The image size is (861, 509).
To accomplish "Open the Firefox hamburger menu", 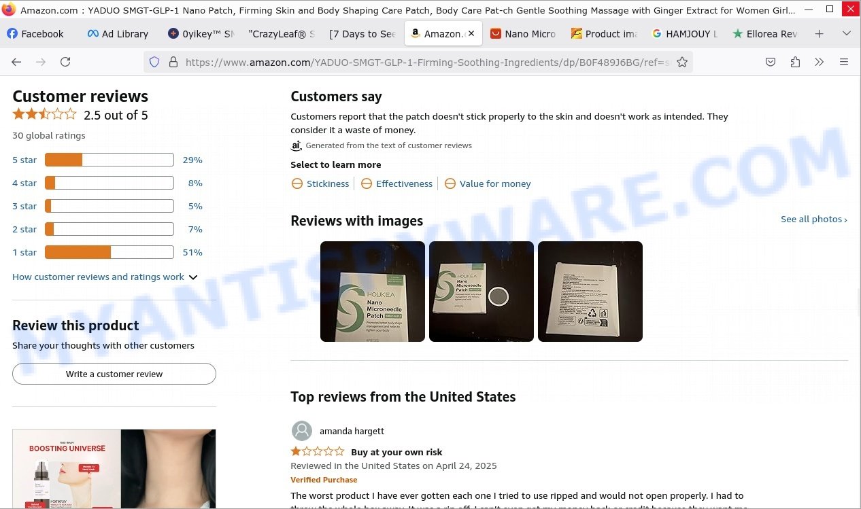I will click(844, 62).
